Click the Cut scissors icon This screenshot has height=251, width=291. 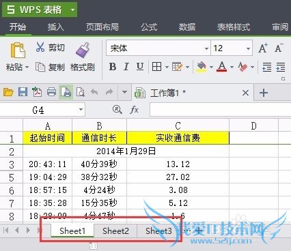40,47
